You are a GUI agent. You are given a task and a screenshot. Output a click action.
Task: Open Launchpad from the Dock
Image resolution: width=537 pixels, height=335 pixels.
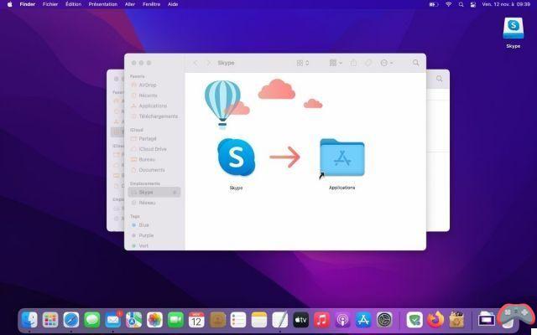(50, 320)
